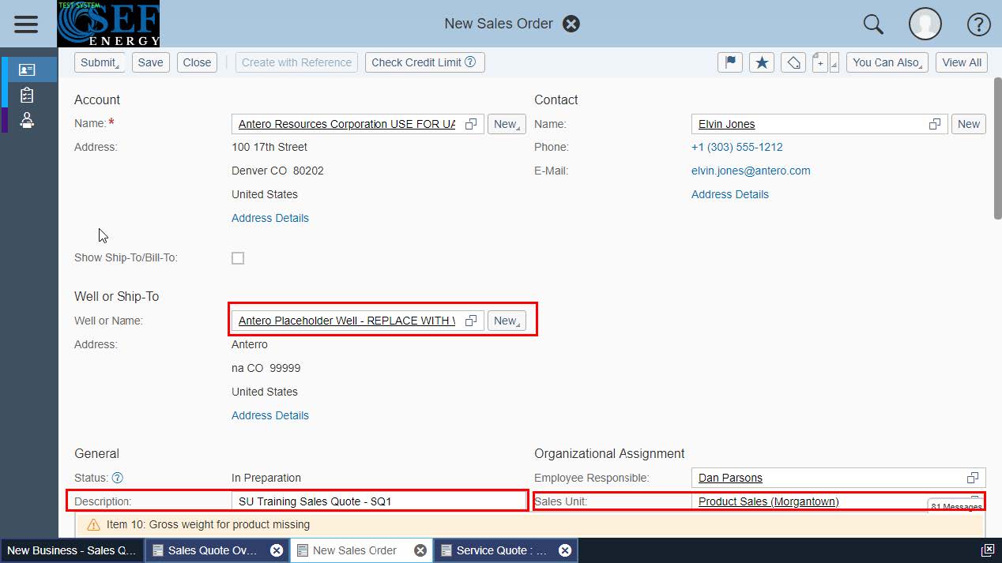Select the clipboard checklist sidebar icon

click(x=27, y=95)
